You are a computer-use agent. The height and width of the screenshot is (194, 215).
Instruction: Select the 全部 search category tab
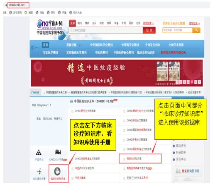(72, 23)
